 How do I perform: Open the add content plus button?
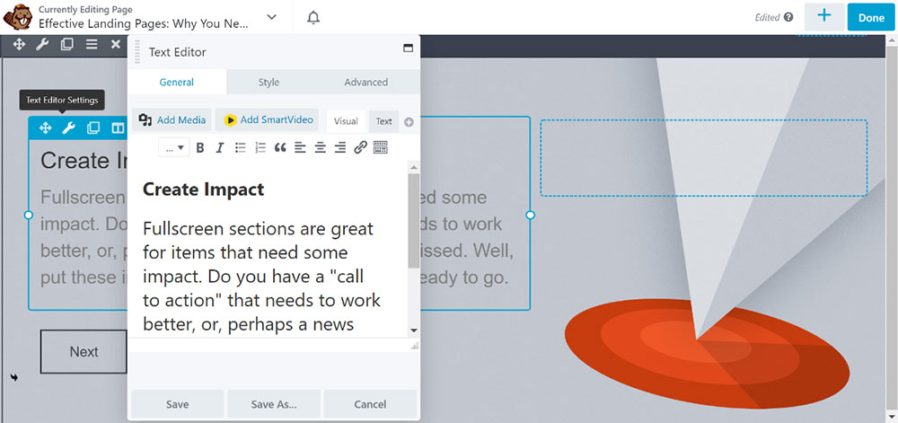[824, 16]
